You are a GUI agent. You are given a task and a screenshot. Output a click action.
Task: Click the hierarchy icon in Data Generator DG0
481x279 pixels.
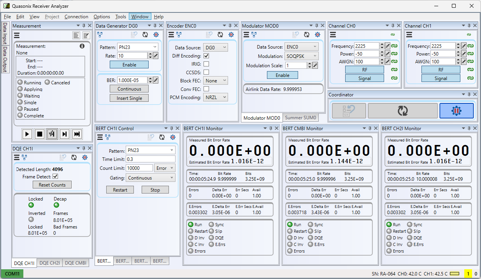click(x=100, y=34)
